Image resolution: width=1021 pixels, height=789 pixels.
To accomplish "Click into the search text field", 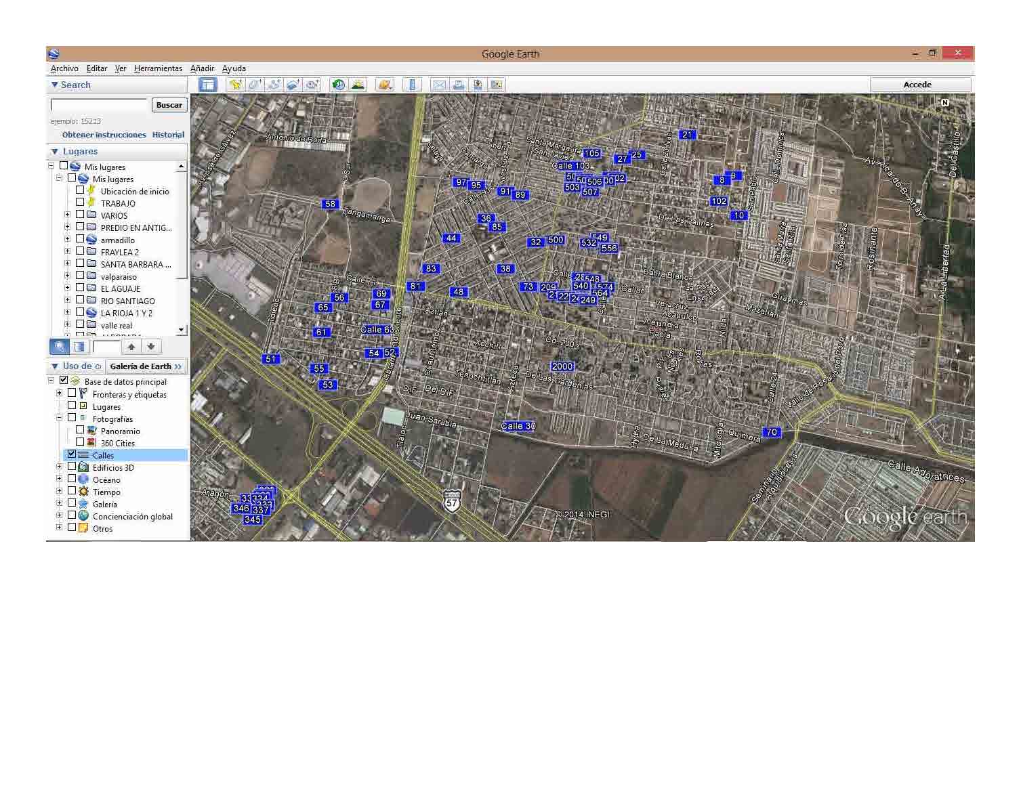I will 99,105.
